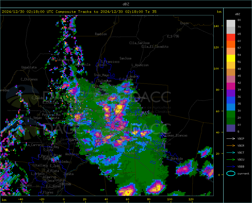
Task: Click the TUNUYAN map label
Action: pos(65,184)
